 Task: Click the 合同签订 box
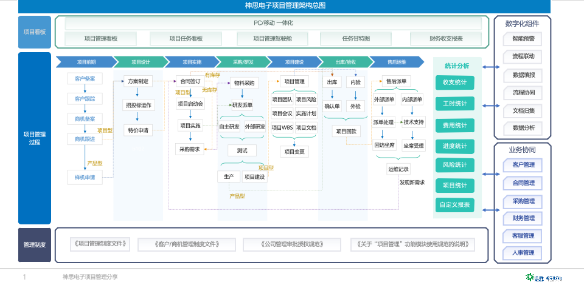pos(190,81)
